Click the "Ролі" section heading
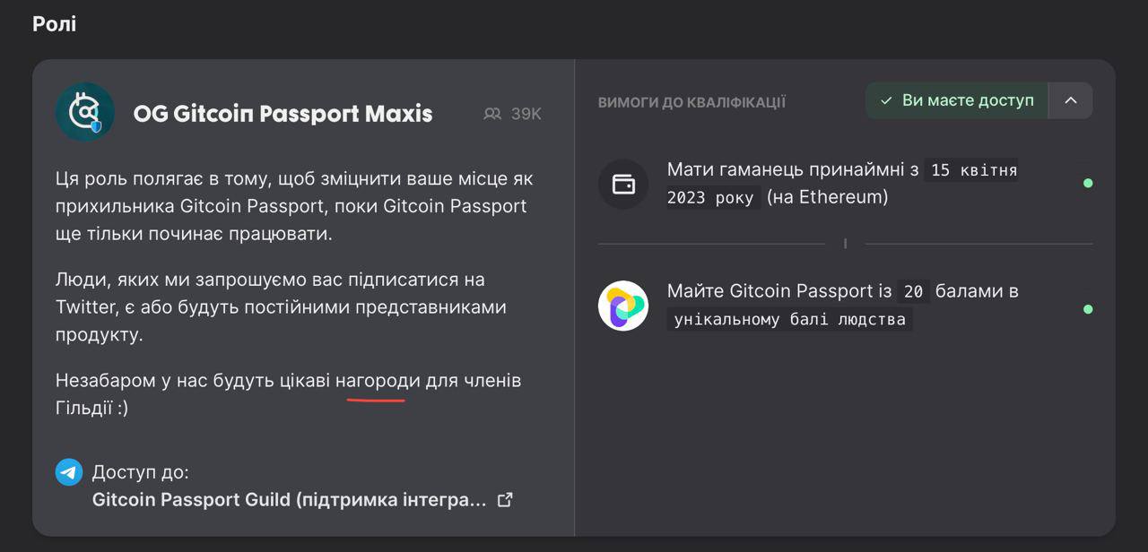Screen dimensions: 1148x552 coord(54,24)
